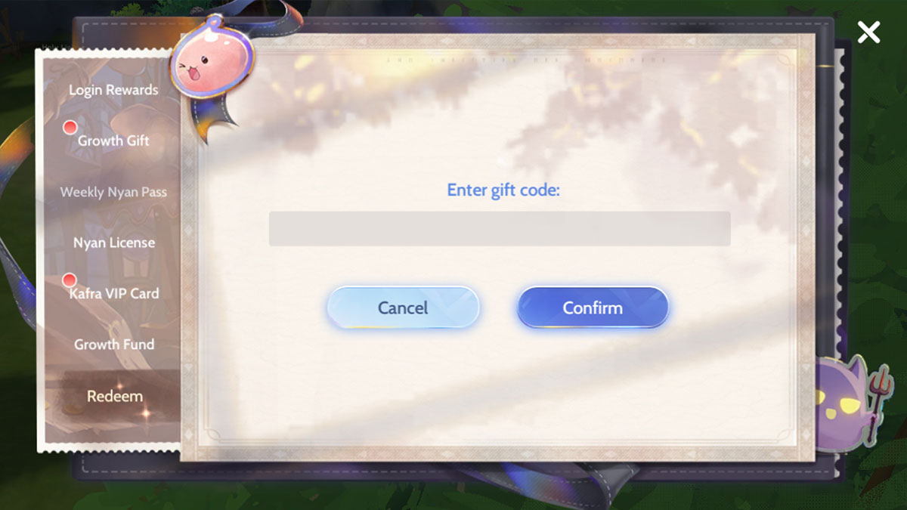Focus the gift code input field
The image size is (907, 510).
click(500, 228)
